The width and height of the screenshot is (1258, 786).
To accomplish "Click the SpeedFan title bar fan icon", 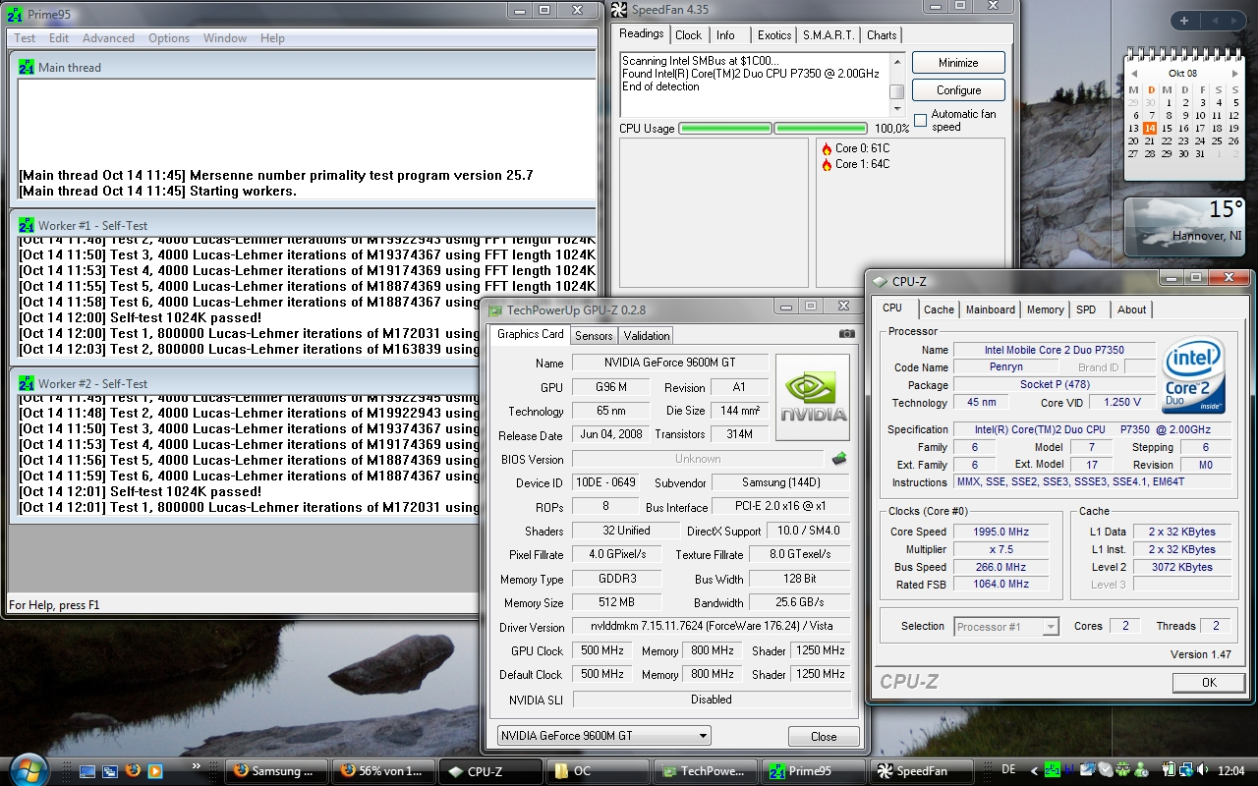I will tap(618, 10).
